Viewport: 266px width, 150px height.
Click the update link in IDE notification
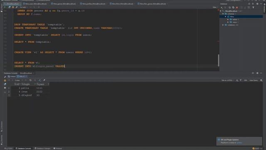point(239,142)
